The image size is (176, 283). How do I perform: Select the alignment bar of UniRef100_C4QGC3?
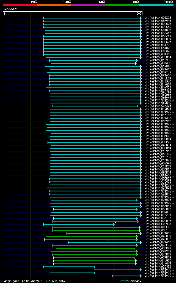(96, 182)
